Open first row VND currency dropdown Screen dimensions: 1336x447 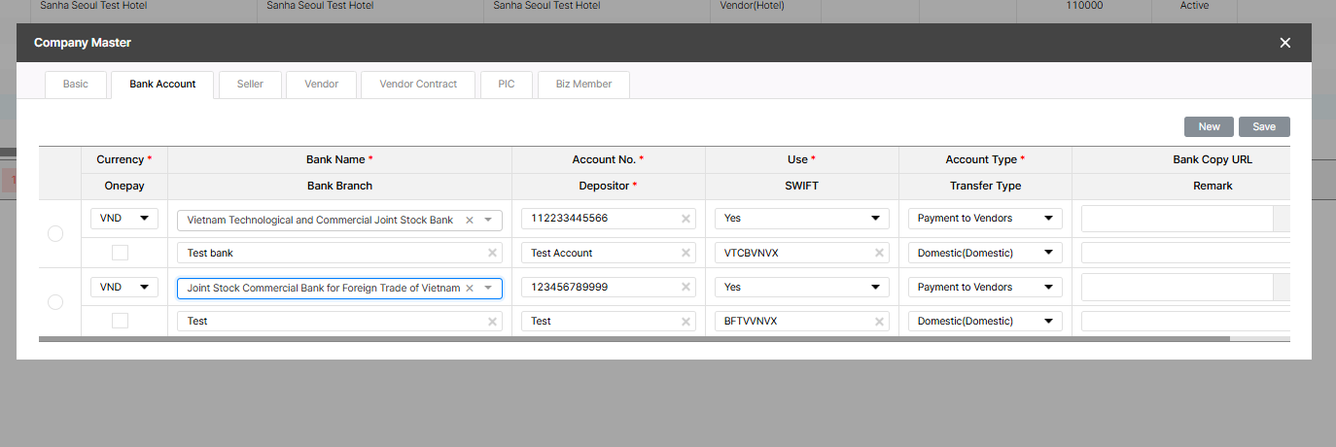tap(124, 219)
